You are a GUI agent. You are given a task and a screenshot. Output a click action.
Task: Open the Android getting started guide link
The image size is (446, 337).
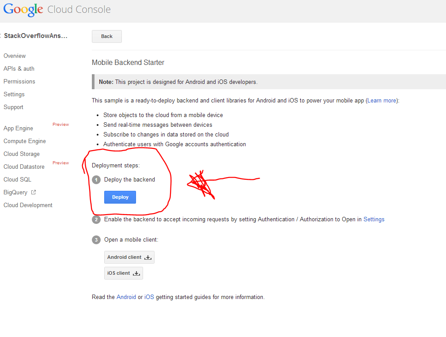(126, 297)
